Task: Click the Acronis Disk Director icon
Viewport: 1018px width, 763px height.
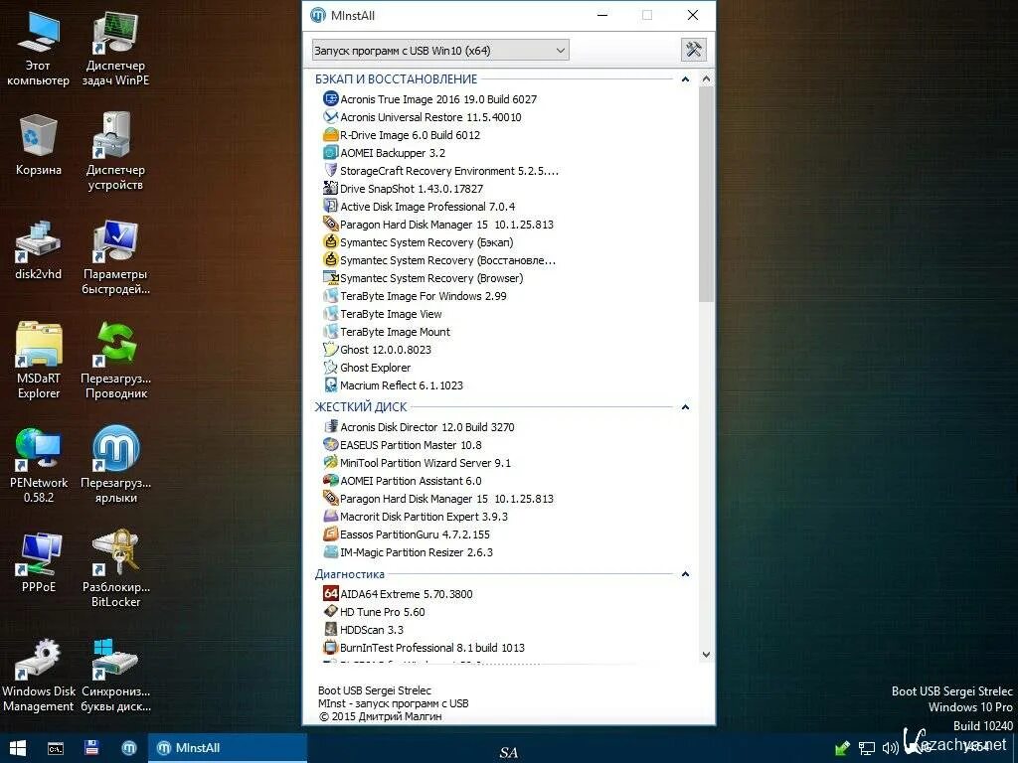Action: pyautogui.click(x=330, y=427)
